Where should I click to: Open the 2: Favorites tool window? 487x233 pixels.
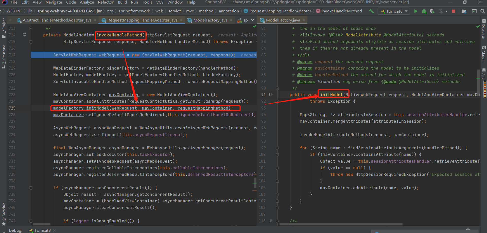click(x=4, y=214)
